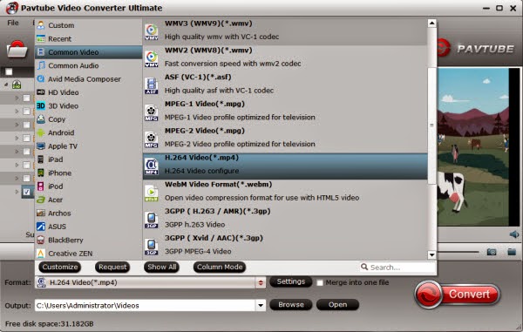Enable Merge into one file
The height and width of the screenshot is (332, 523).
tap(320, 282)
